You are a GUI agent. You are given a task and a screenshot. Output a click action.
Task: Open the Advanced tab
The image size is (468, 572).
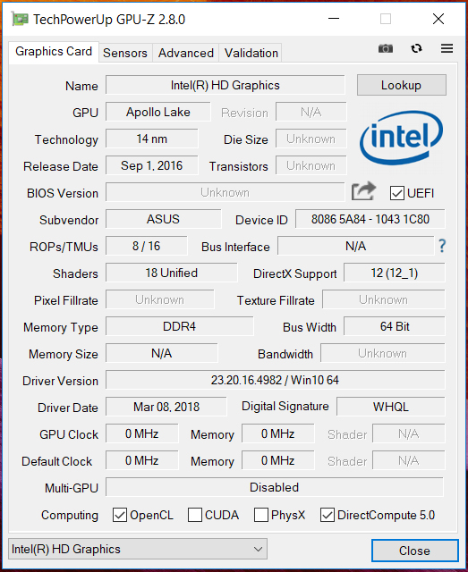point(186,53)
